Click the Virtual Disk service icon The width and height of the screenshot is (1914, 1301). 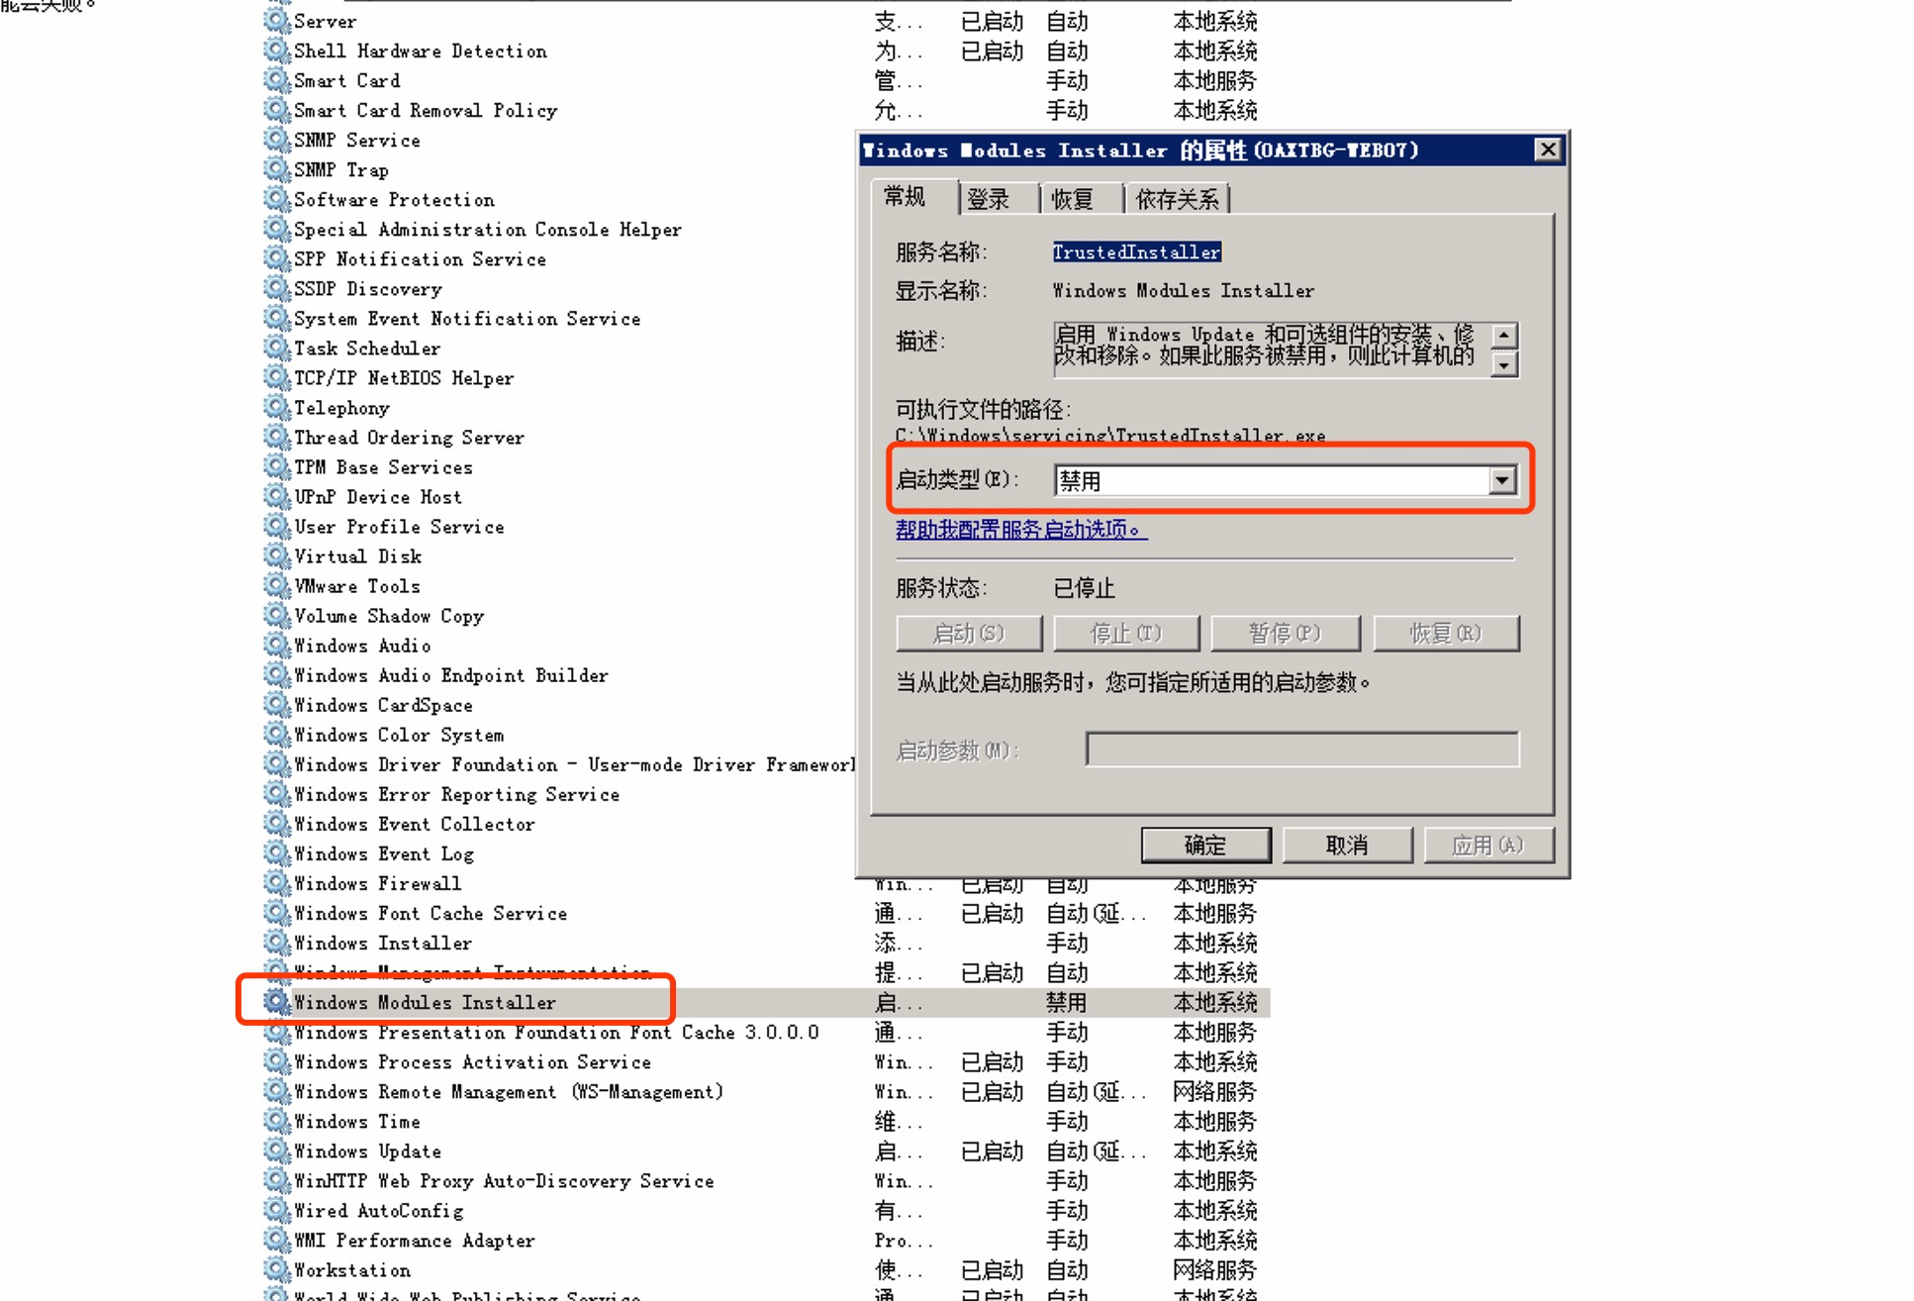tap(275, 555)
